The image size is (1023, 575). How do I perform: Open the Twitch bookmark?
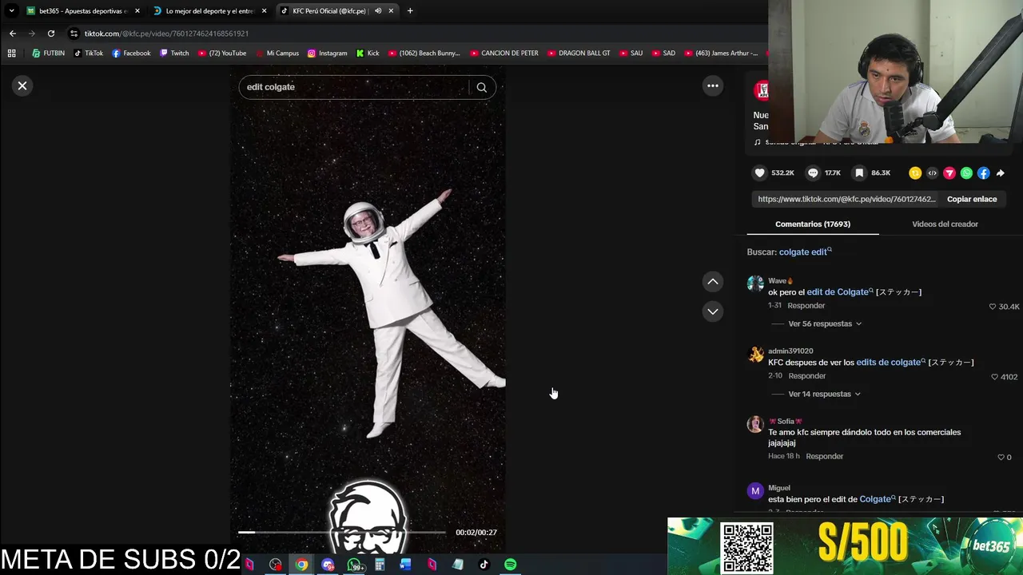[174, 54]
